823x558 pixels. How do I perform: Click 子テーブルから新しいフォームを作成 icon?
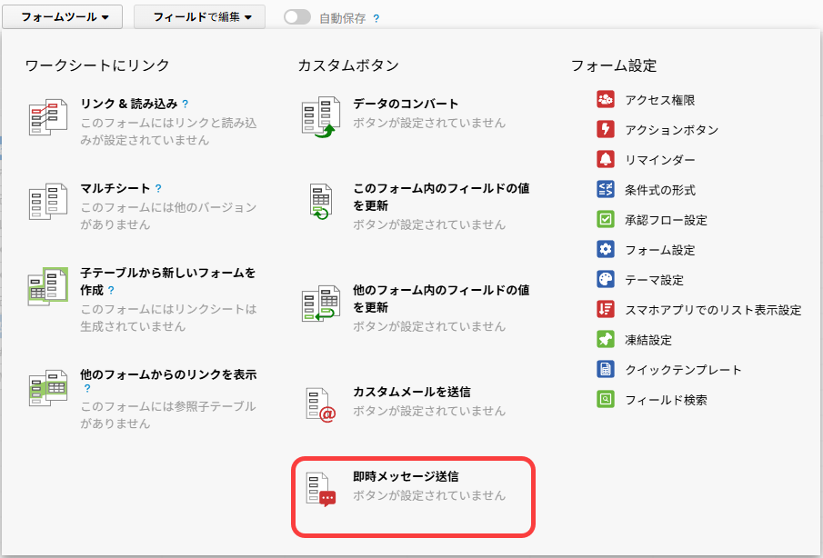click(x=48, y=286)
